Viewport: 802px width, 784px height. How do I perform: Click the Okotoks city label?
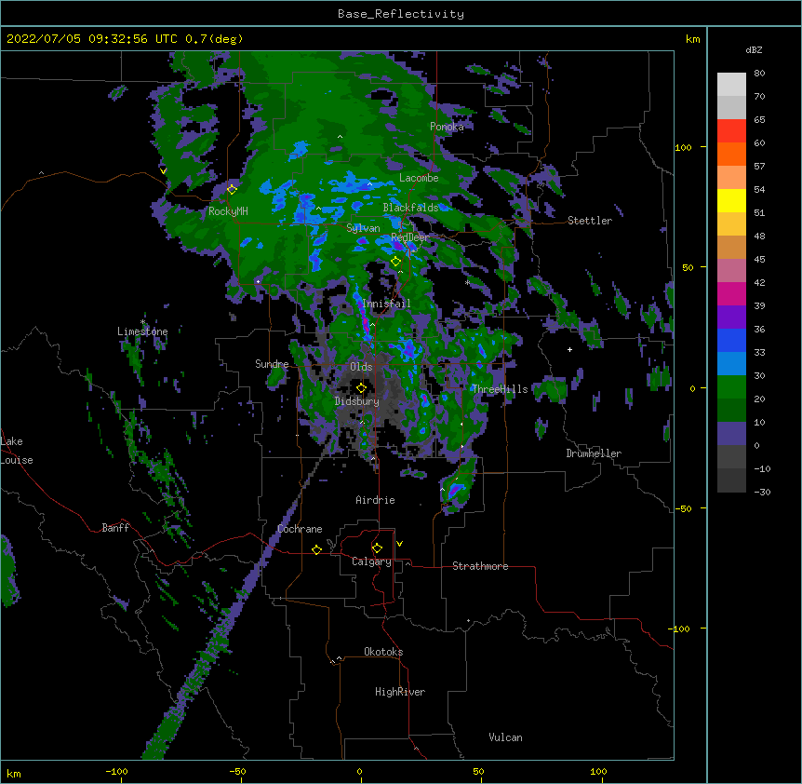pos(383,652)
